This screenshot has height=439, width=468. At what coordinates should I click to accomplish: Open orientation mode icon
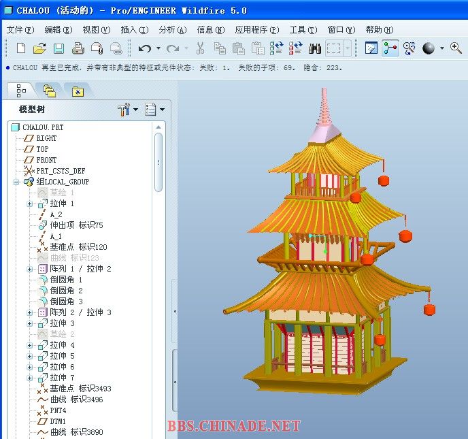[x=409, y=48]
